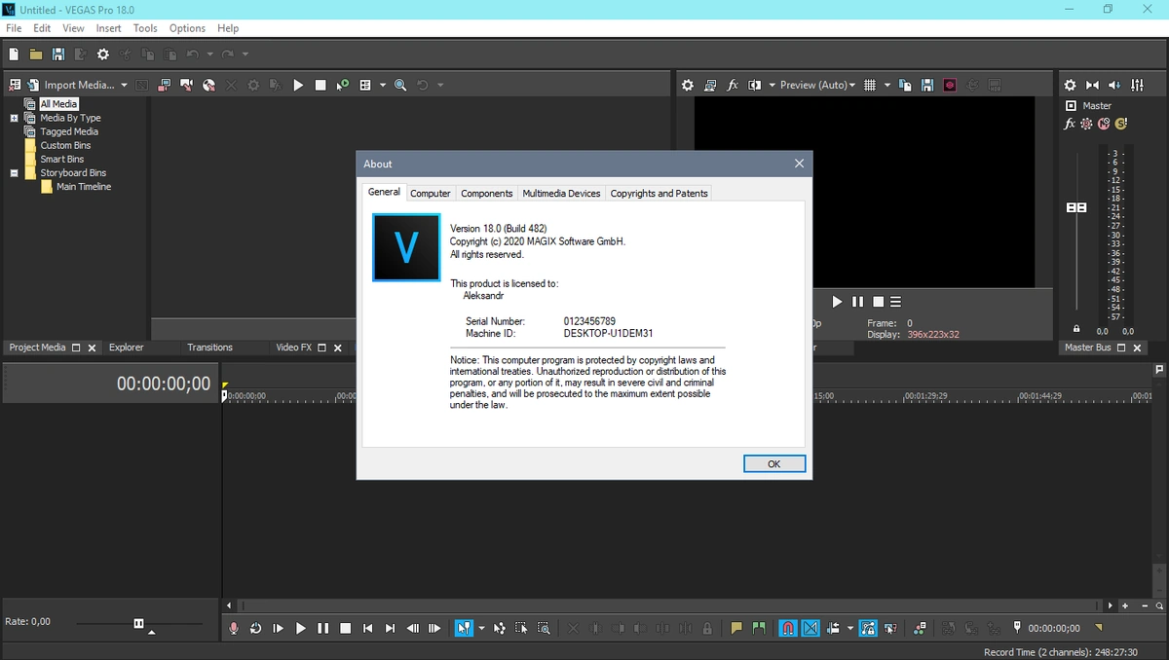The height and width of the screenshot is (660, 1169).
Task: Click Play in the Video Preview window
Action: [837, 302]
